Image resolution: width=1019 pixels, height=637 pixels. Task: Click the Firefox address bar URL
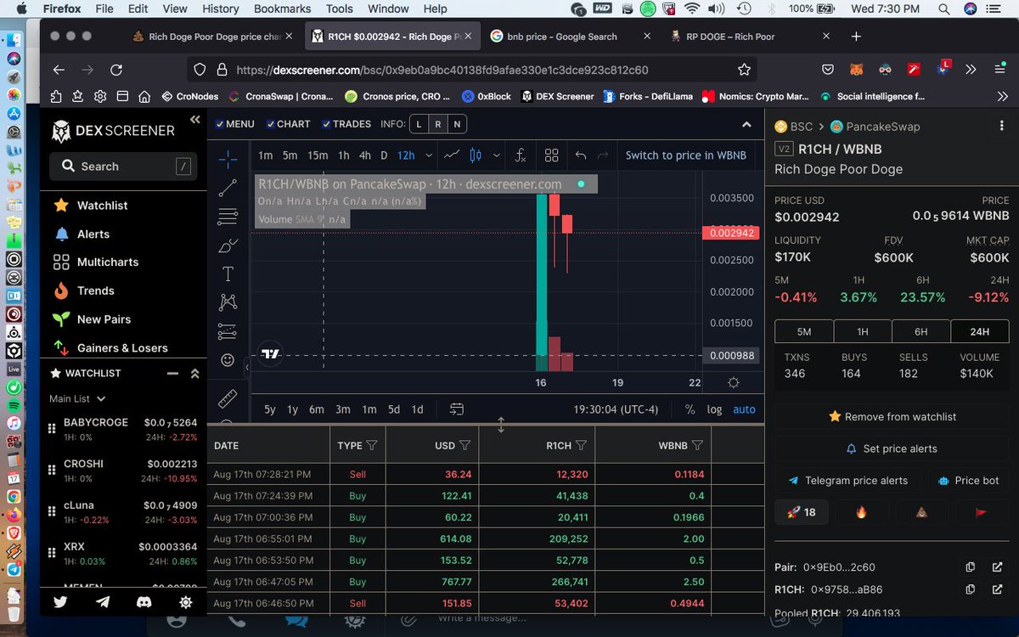coord(442,70)
